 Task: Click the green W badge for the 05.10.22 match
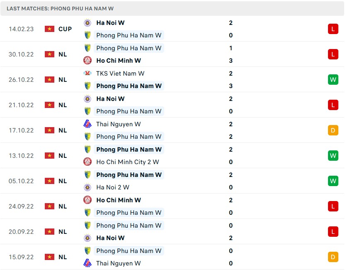click(333, 181)
